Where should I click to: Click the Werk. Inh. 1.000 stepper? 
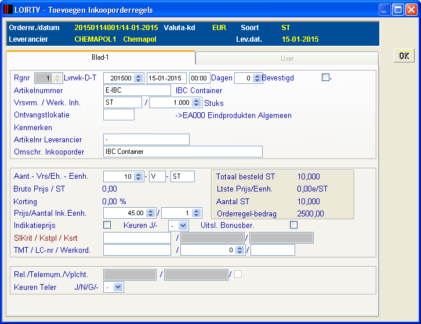[x=196, y=102]
